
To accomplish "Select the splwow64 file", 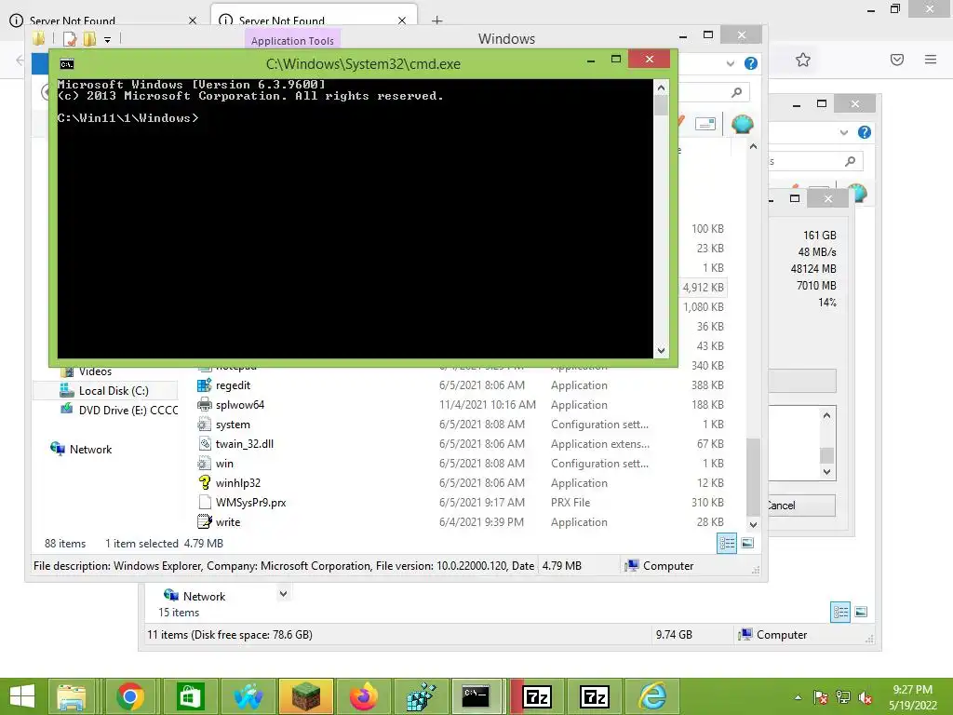I will pyautogui.click(x=240, y=405).
